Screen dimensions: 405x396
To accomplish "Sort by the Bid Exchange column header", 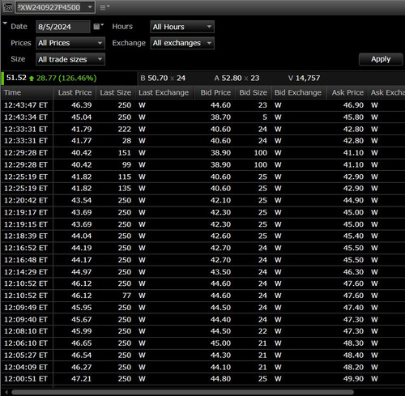I will (x=298, y=92).
